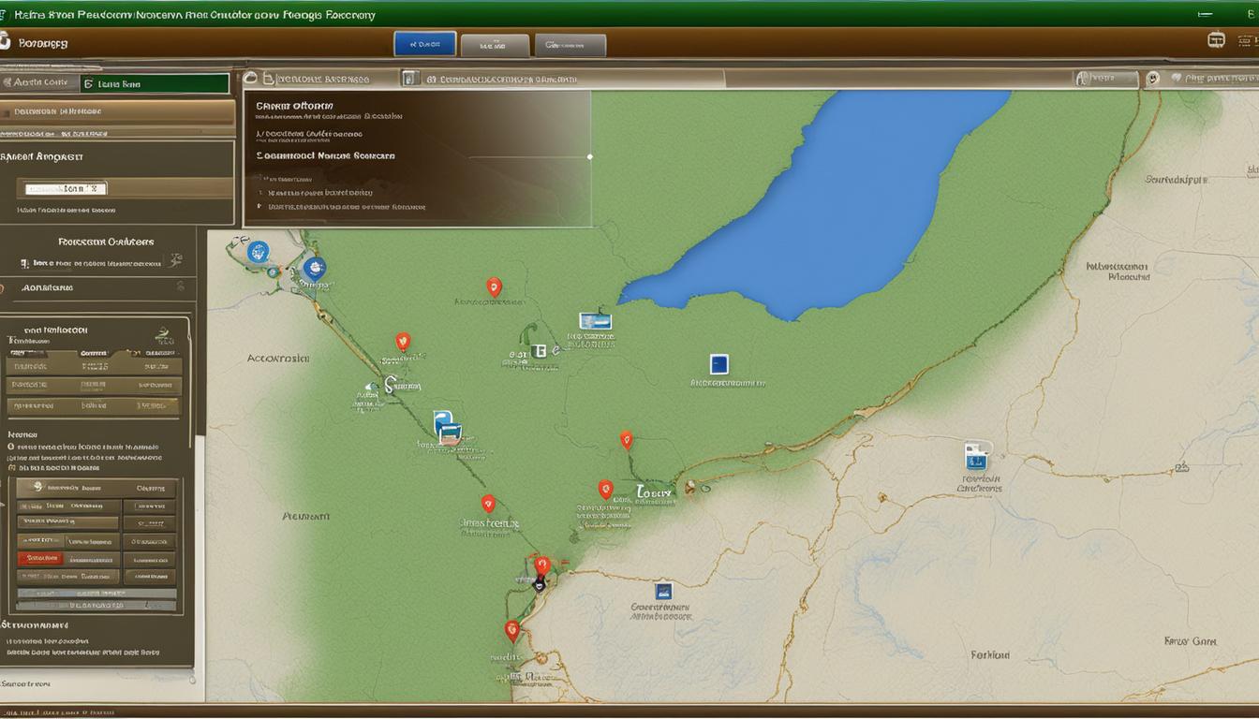The height and width of the screenshot is (719, 1259).
Task: Click the red pin directly above the black marker
Action: click(541, 565)
